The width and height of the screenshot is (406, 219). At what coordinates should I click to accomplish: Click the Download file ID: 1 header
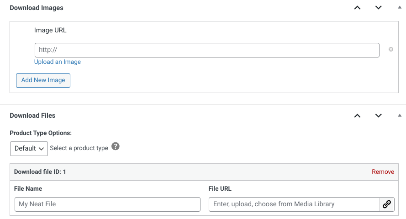point(40,172)
